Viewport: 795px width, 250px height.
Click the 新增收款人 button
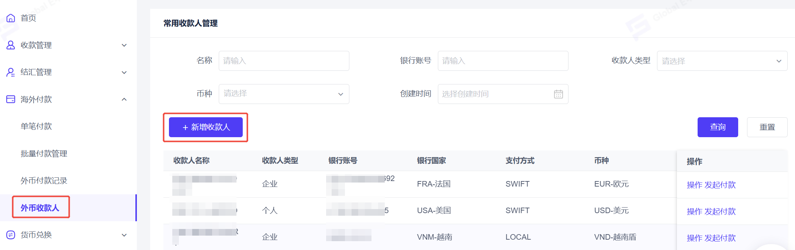tap(206, 127)
